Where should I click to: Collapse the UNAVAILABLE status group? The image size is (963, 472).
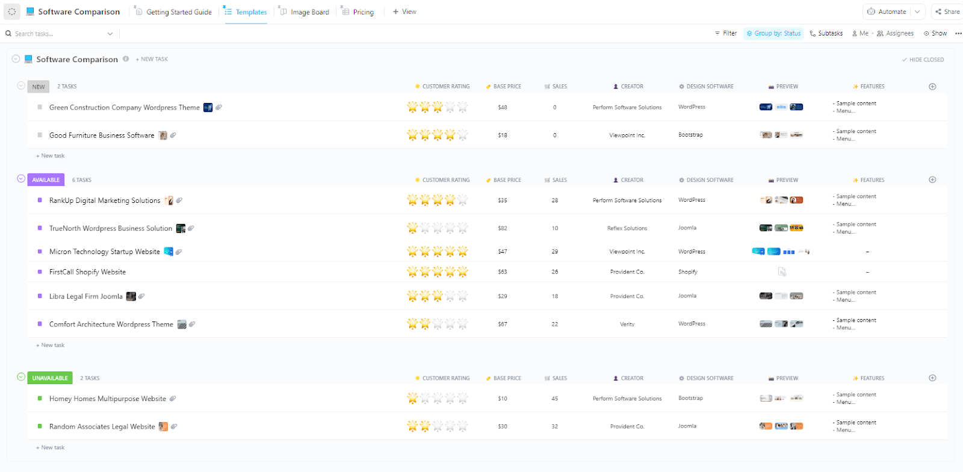pos(21,377)
